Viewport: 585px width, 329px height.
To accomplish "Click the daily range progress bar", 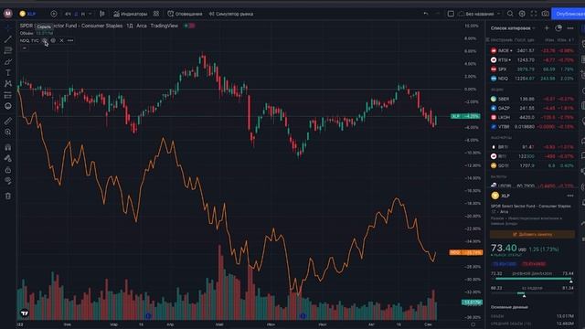I will 532,278.
